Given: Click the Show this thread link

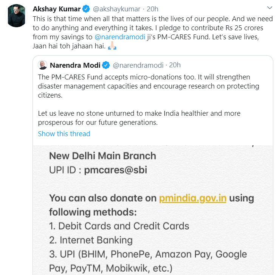Looking at the screenshot, I should pos(64,134).
